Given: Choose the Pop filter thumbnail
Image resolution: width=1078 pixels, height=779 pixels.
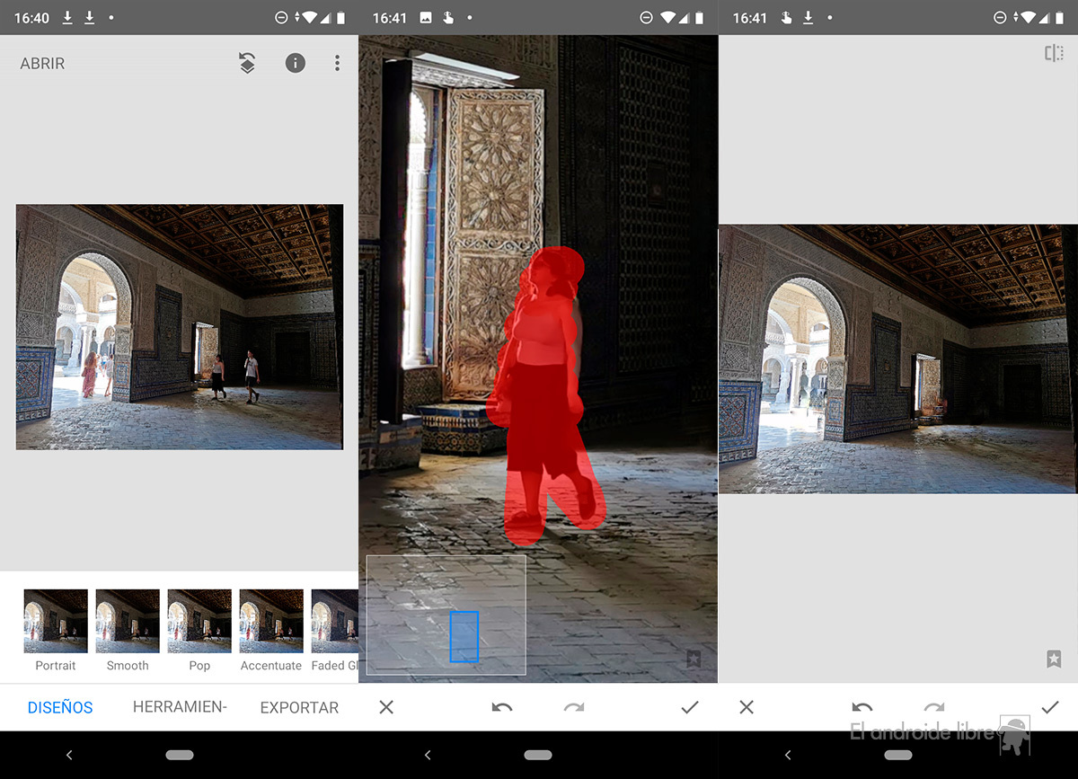Looking at the screenshot, I should [x=199, y=621].
